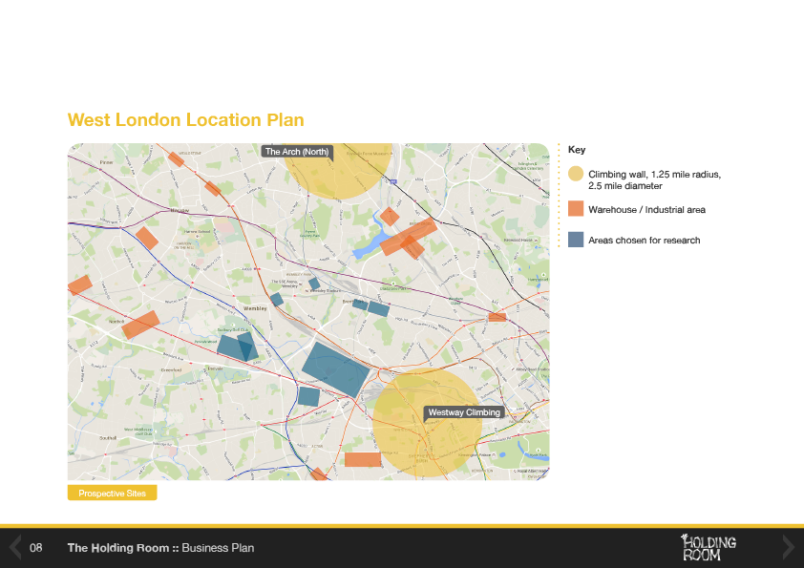This screenshot has width=804, height=568.
Task: Advance with the next slide arrow
Action: (x=788, y=547)
